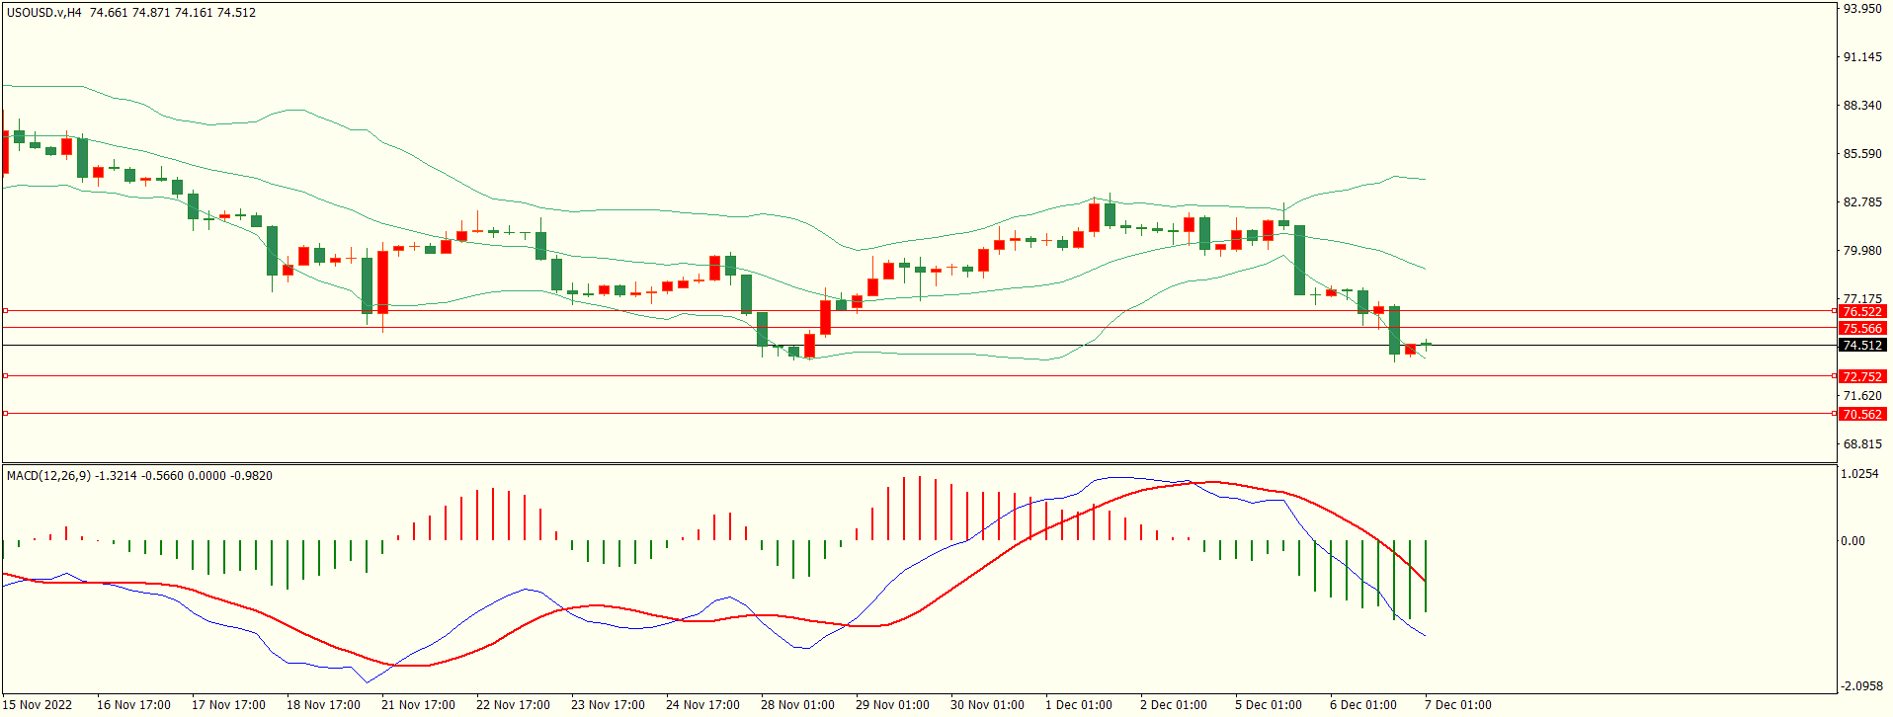Click the -2.0958 value on MACD scale

[x=1860, y=686]
